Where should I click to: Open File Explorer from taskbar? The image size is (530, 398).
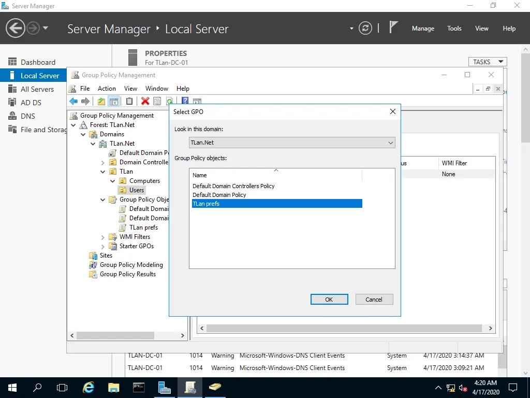(113, 387)
